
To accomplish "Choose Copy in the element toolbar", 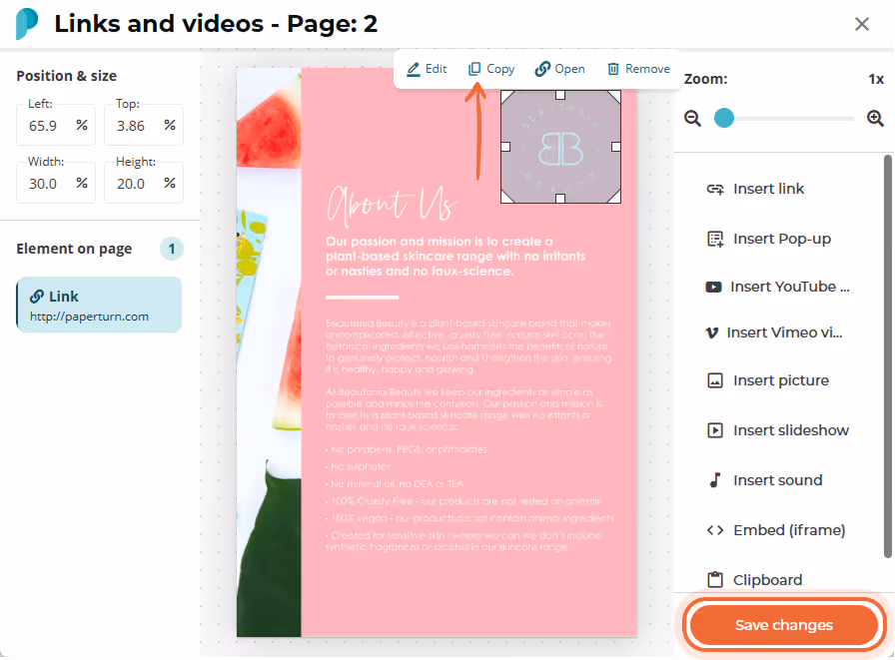I will coord(491,69).
